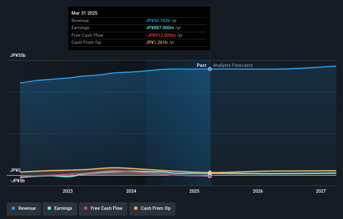The image size is (343, 219).
Task: Click the JP¥887.000m earnings value
Action: click(160, 28)
